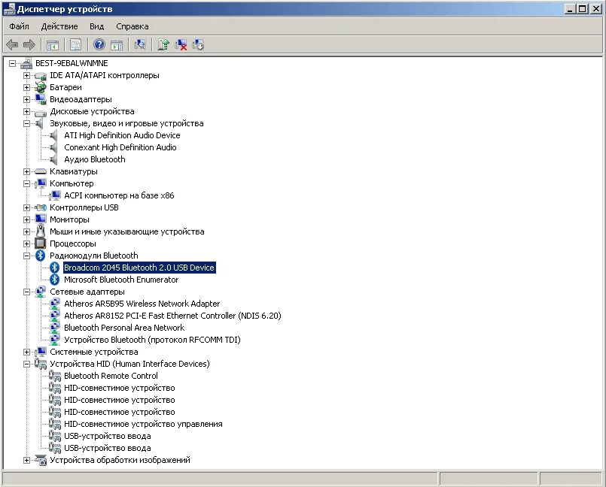Collapse Радиомодули Bluetooth node
The image size is (606, 487).
pyautogui.click(x=26, y=256)
